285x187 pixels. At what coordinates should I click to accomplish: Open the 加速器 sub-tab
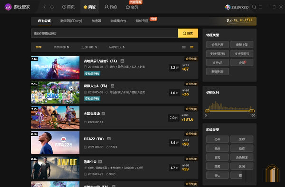(x=96, y=21)
